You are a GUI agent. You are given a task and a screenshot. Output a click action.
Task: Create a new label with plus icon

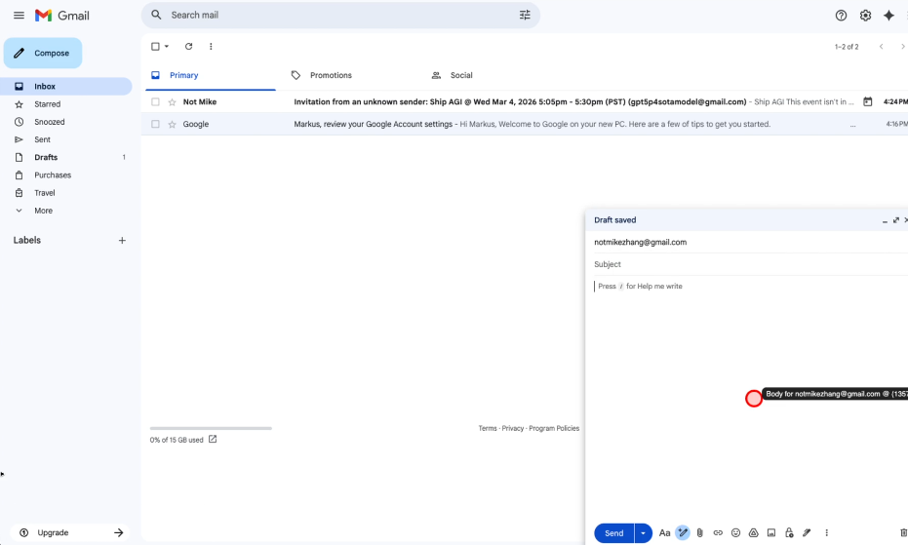coord(122,241)
